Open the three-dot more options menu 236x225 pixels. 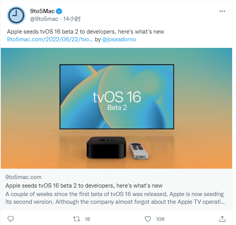pyautogui.click(x=222, y=11)
